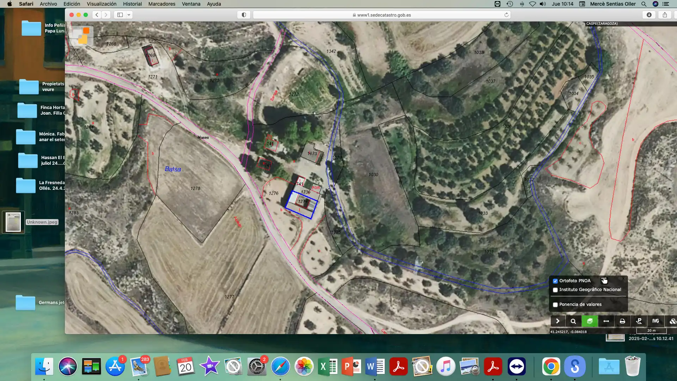Screen dimensions: 677x381
Task: Open the map search tool
Action: pyautogui.click(x=573, y=321)
